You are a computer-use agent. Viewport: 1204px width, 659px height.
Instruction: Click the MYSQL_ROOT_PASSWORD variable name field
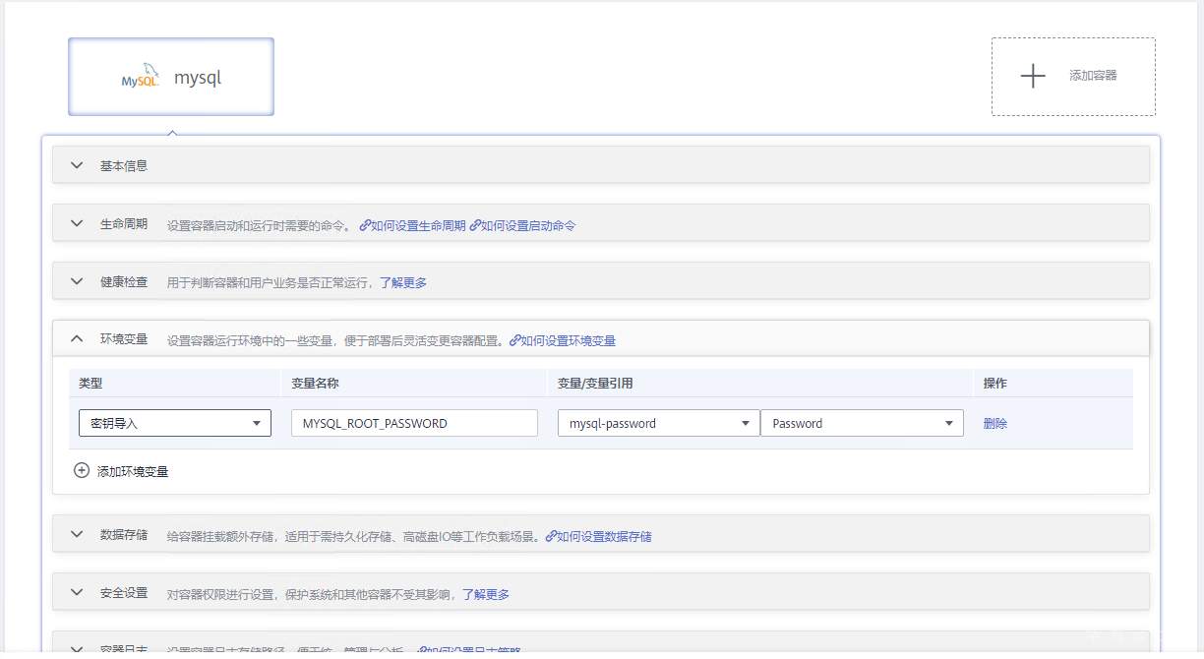point(414,423)
